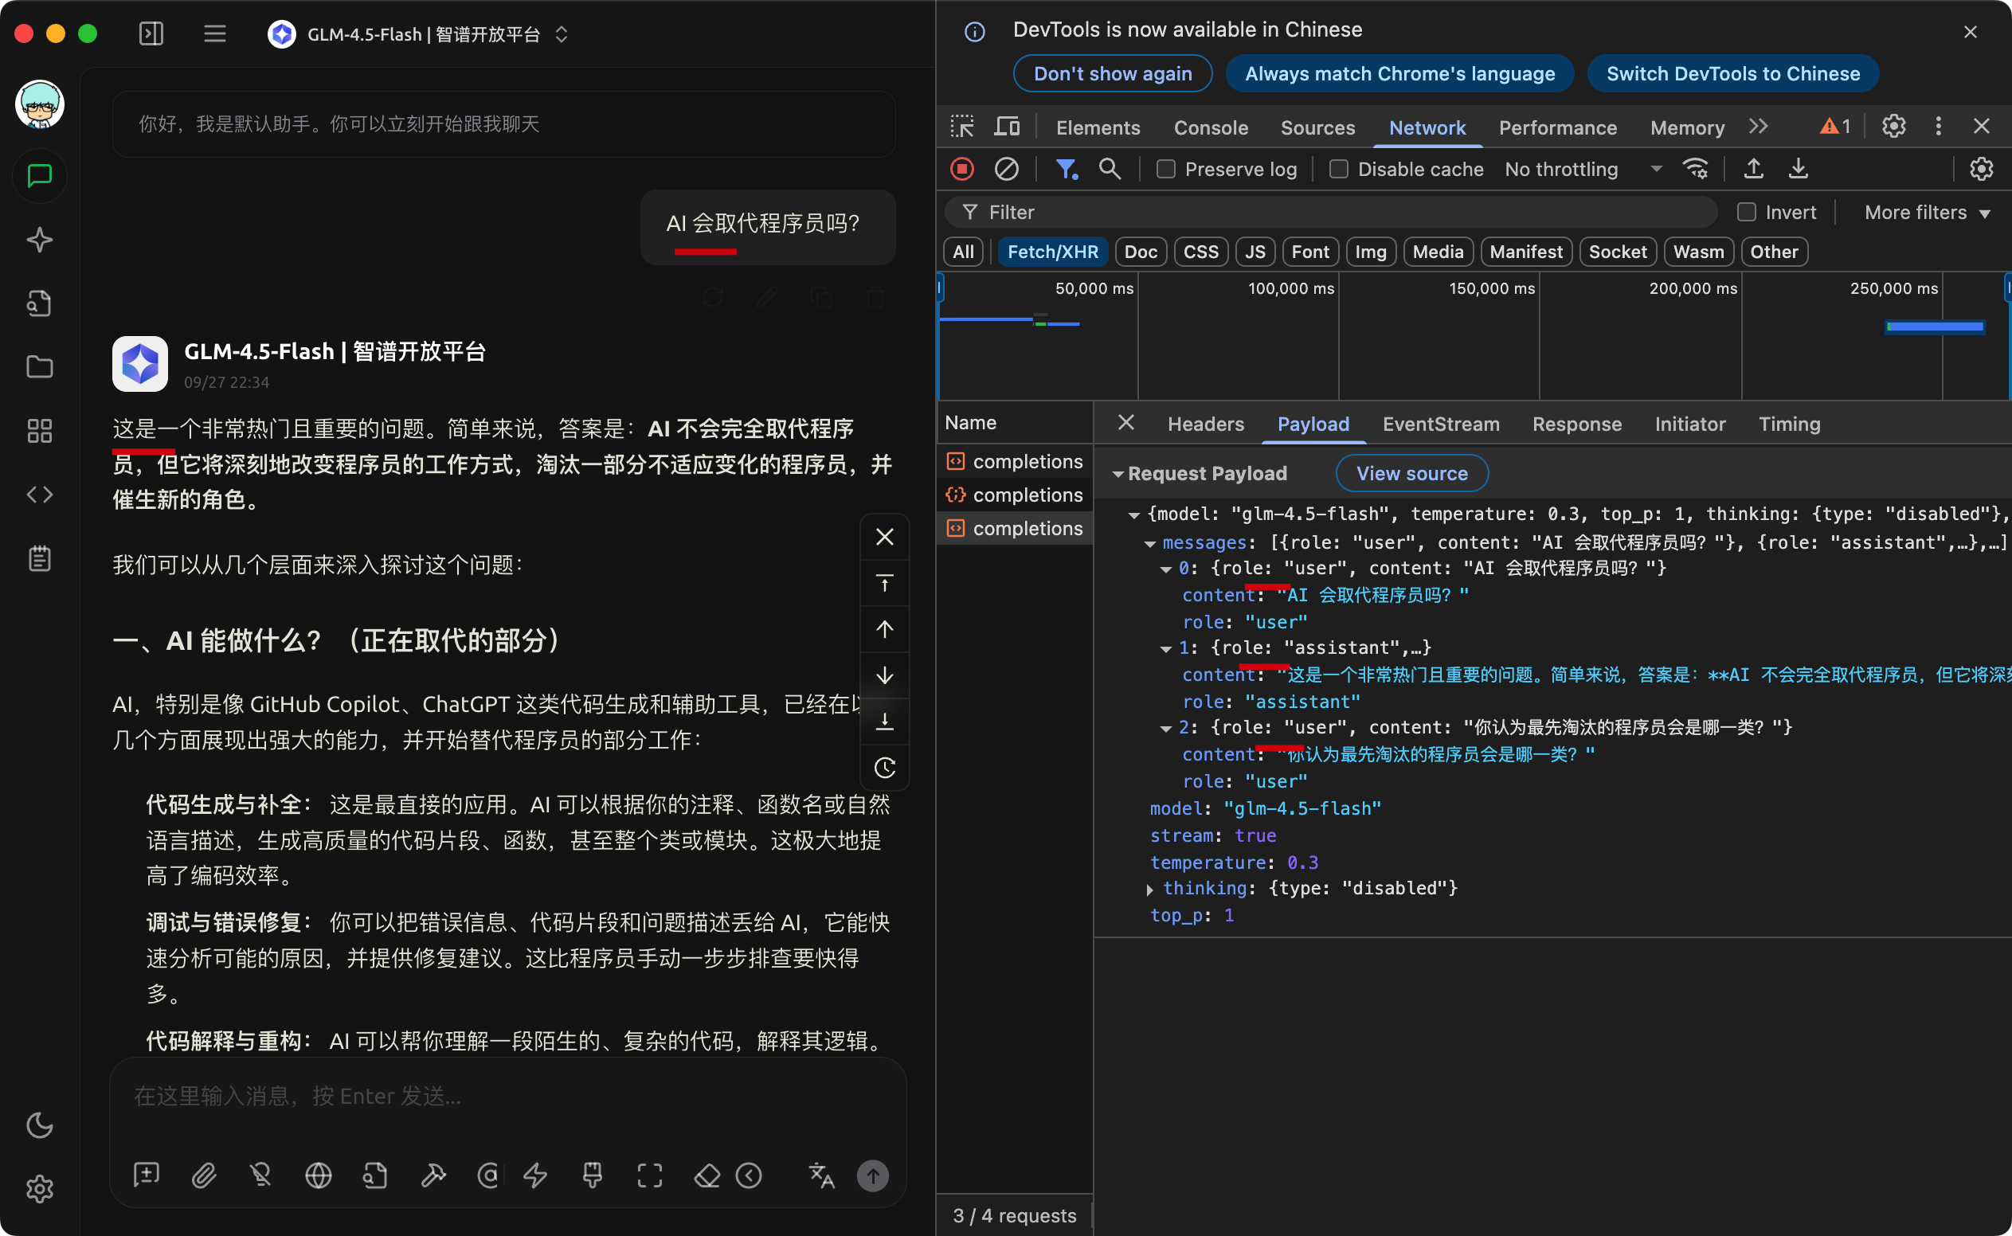Image resolution: width=2012 pixels, height=1236 pixels.
Task: Collapse message index 1 assistant entry
Action: [x=1167, y=649]
